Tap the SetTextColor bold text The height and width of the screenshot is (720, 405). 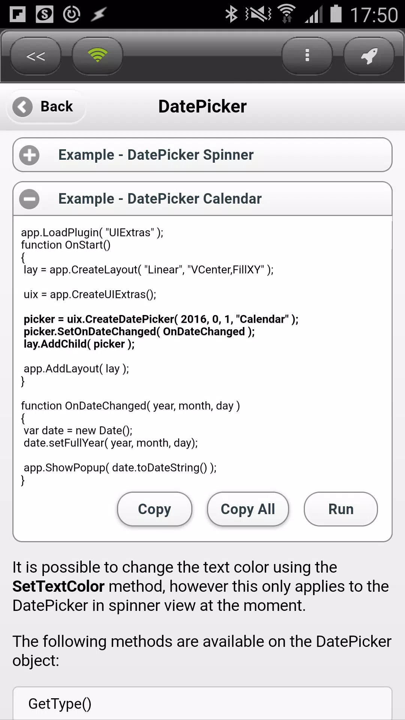pos(58,586)
